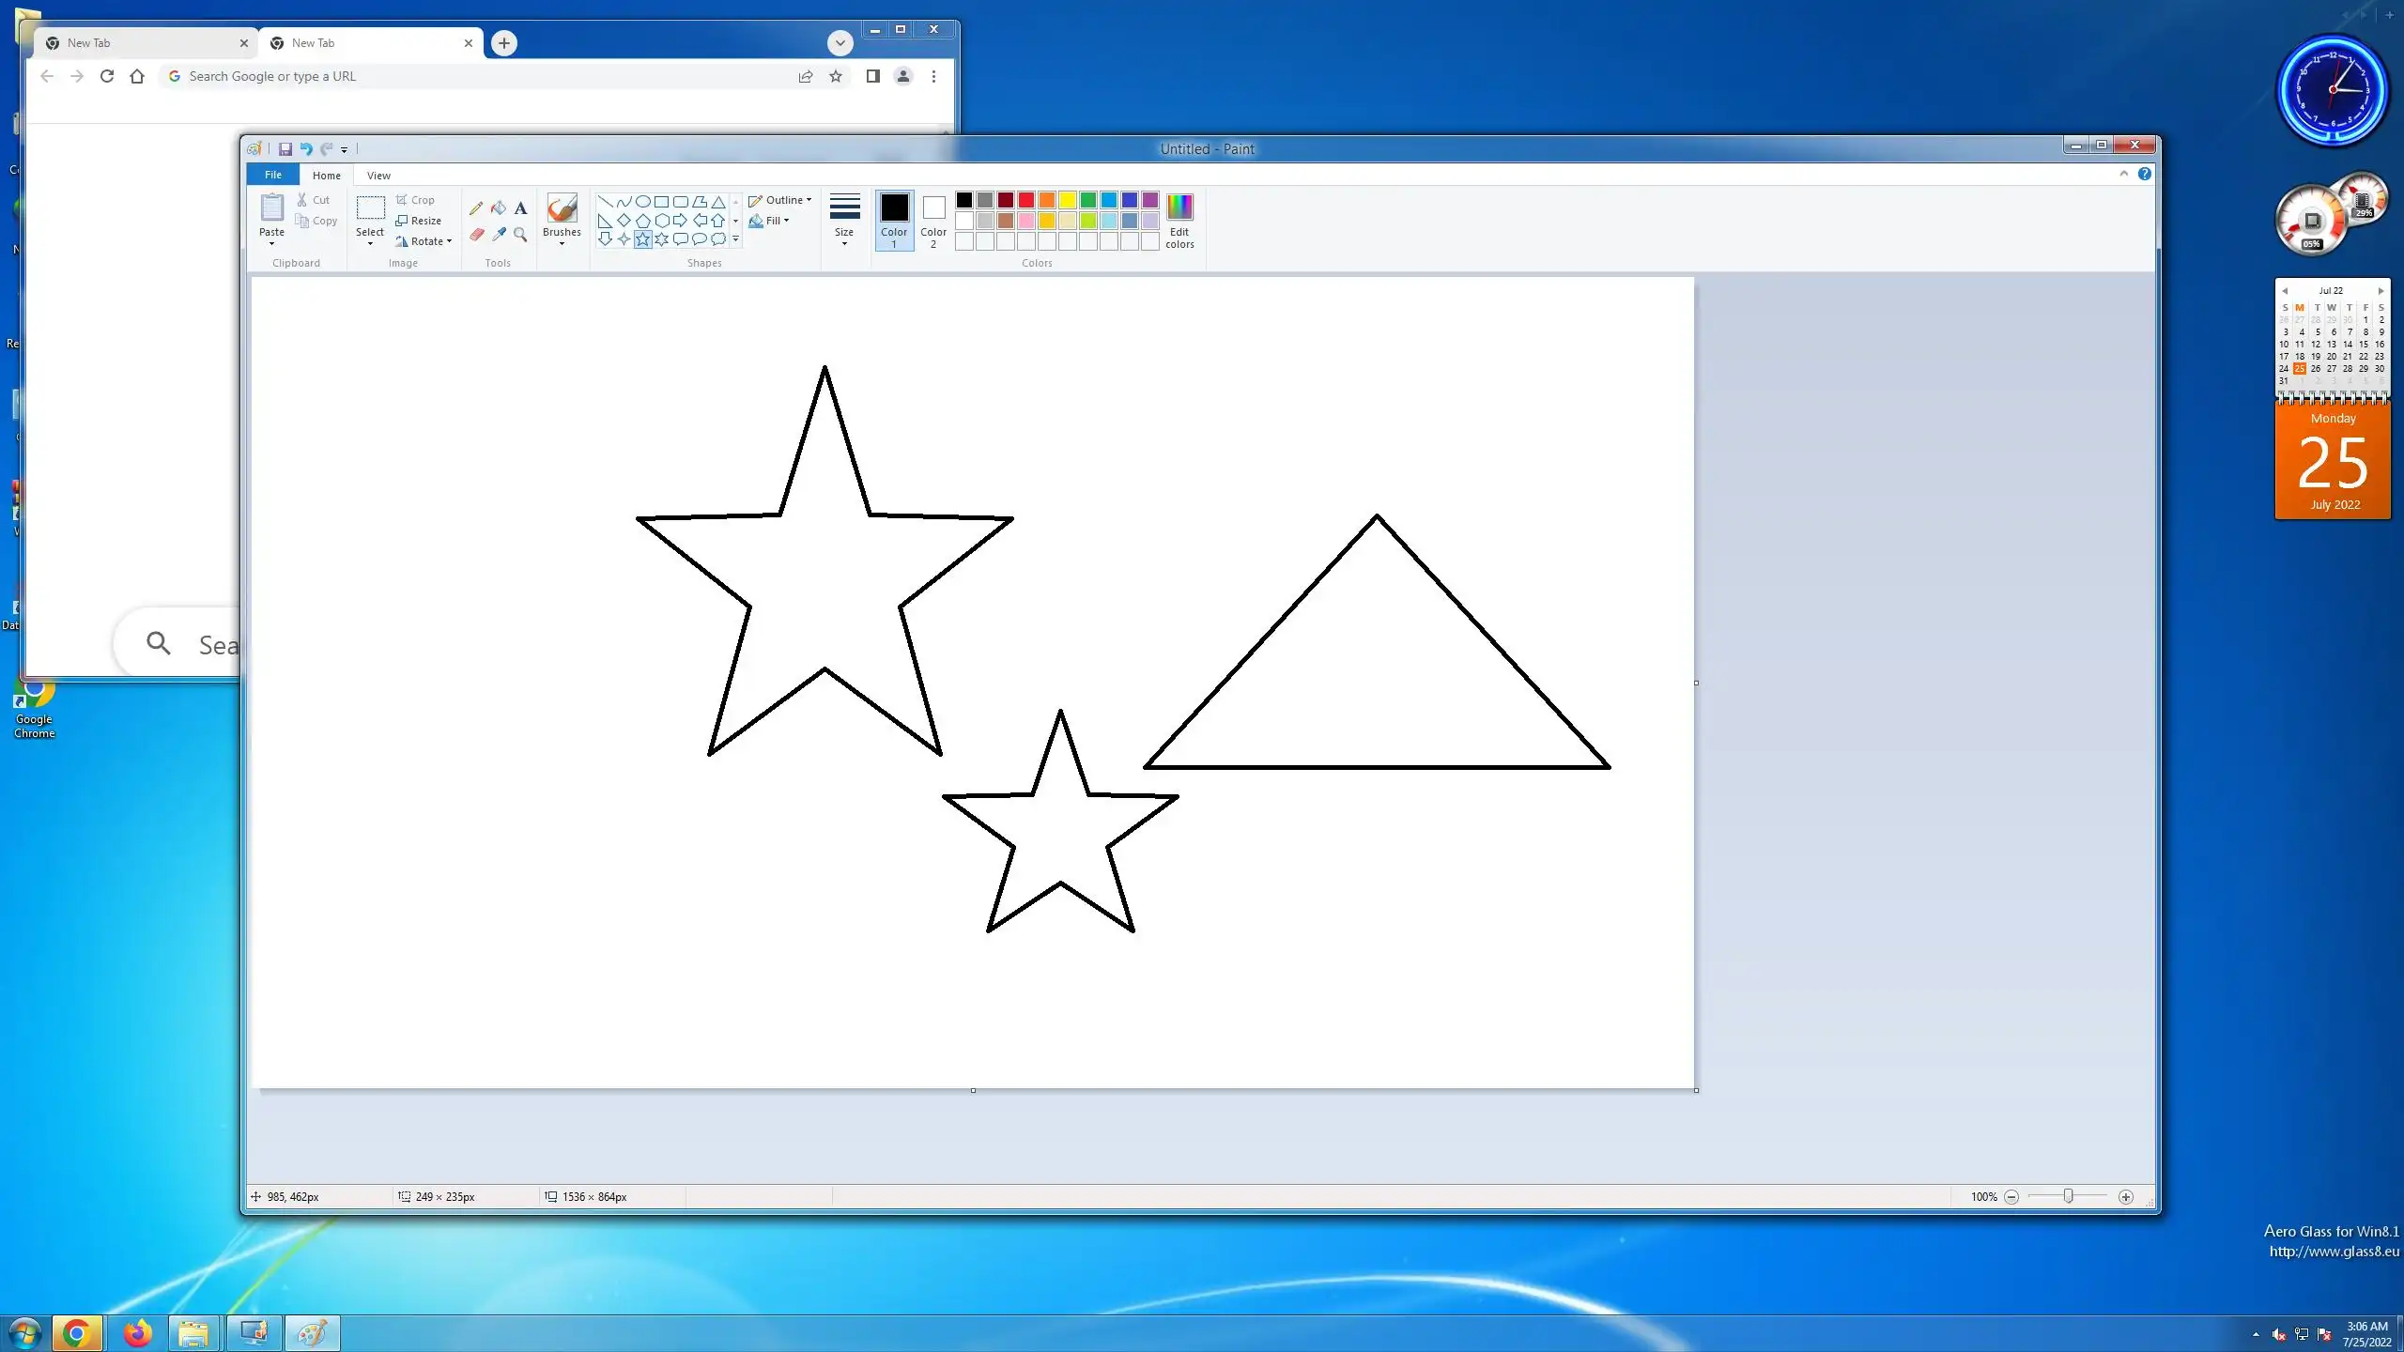
Task: Select the Fill with color bucket tool
Action: click(x=499, y=208)
